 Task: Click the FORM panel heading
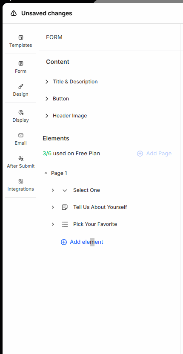tap(54, 37)
